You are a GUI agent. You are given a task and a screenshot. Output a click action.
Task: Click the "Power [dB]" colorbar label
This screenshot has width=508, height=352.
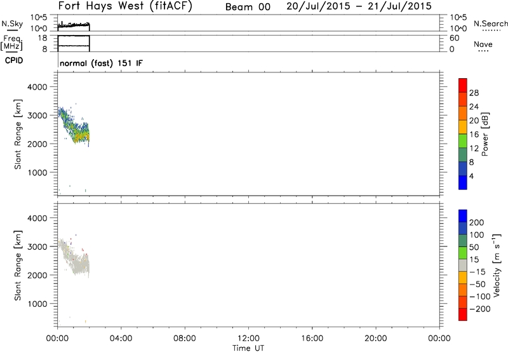(485, 134)
